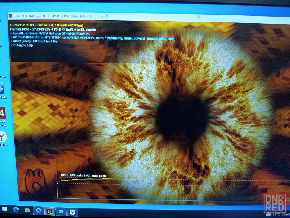Click the FurMark icon in the title bar
This screenshot has height=218, width=290.
click(10, 16)
